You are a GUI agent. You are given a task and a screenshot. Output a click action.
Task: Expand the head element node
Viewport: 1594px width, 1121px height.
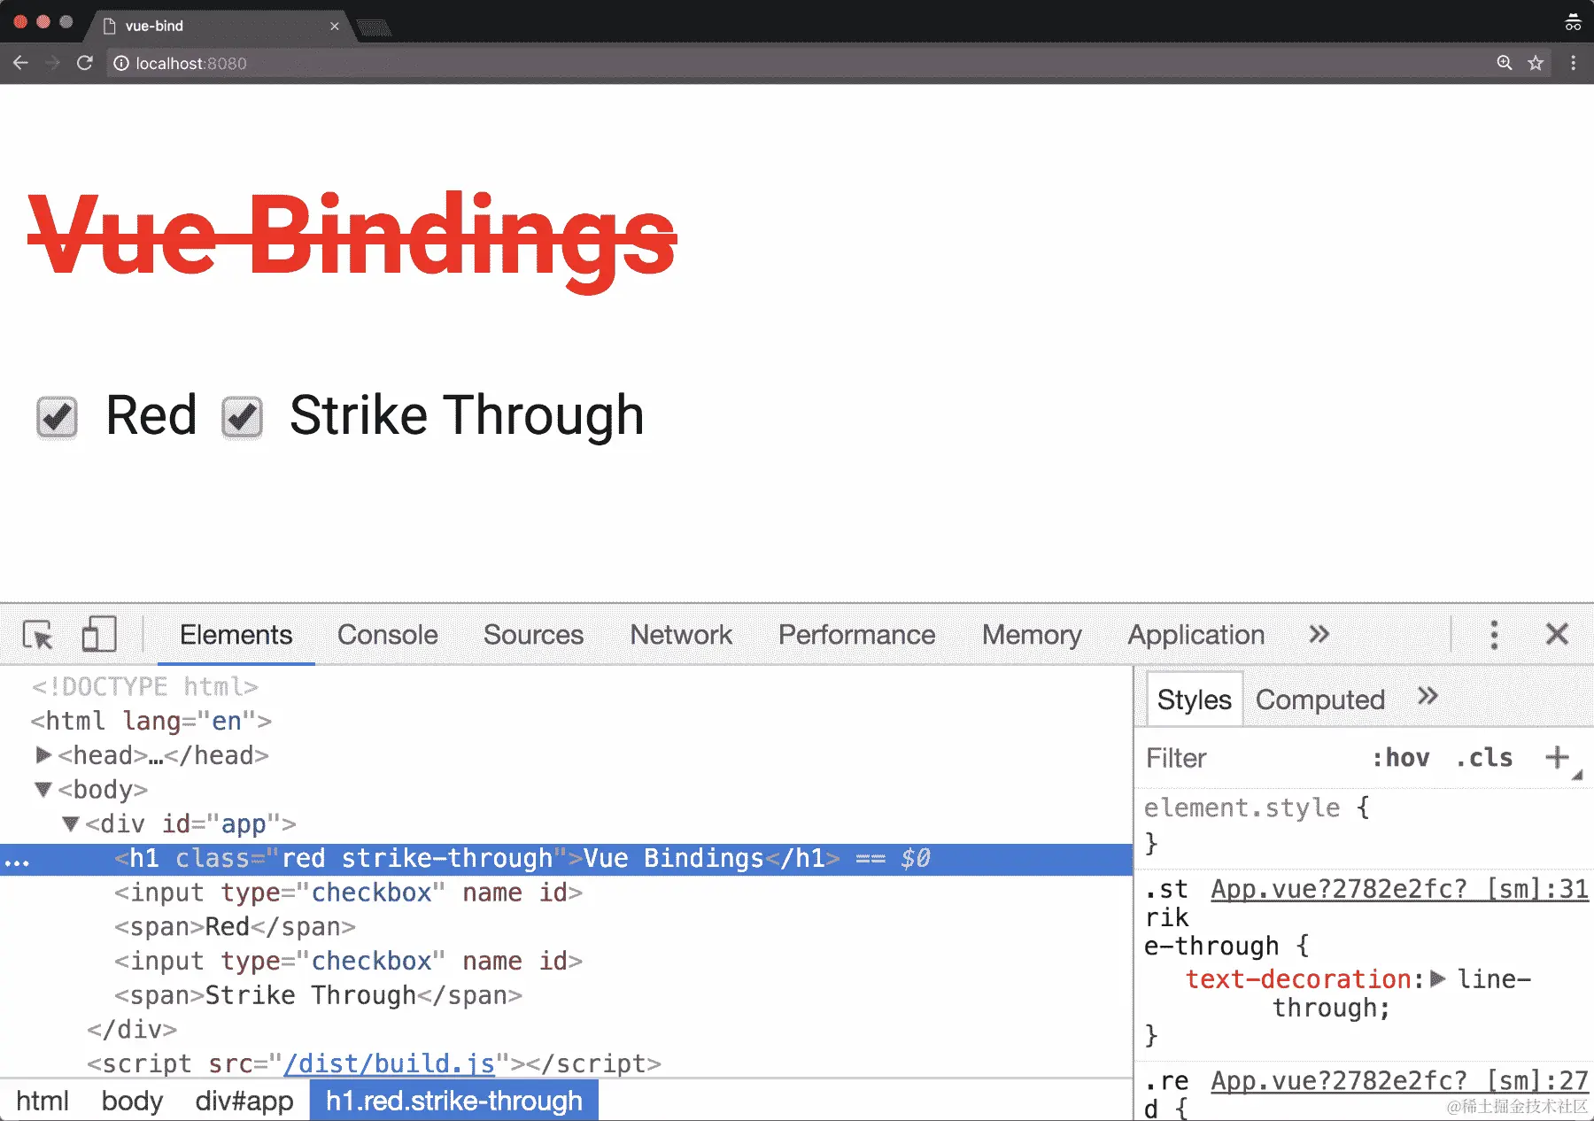pyautogui.click(x=43, y=755)
